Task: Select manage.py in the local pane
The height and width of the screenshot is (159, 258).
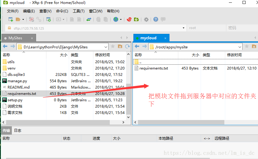Action: tap(17, 81)
